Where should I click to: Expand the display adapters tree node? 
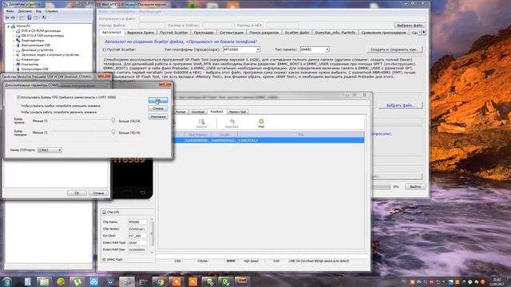coord(14,41)
